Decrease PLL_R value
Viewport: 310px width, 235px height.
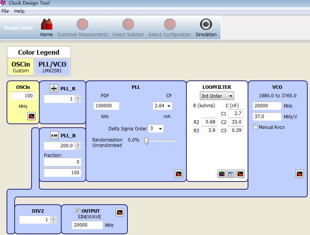point(78,100)
